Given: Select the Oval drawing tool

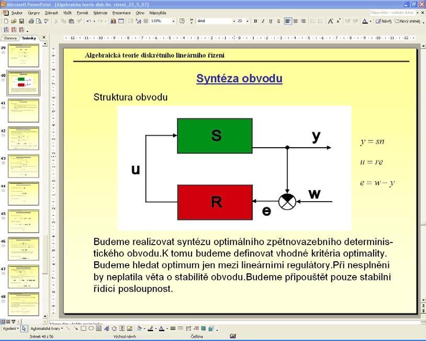Looking at the screenshot, I should pyautogui.click(x=91, y=328).
